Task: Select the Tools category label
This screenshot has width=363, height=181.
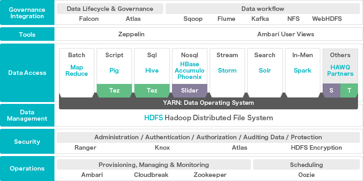Action: (27, 34)
